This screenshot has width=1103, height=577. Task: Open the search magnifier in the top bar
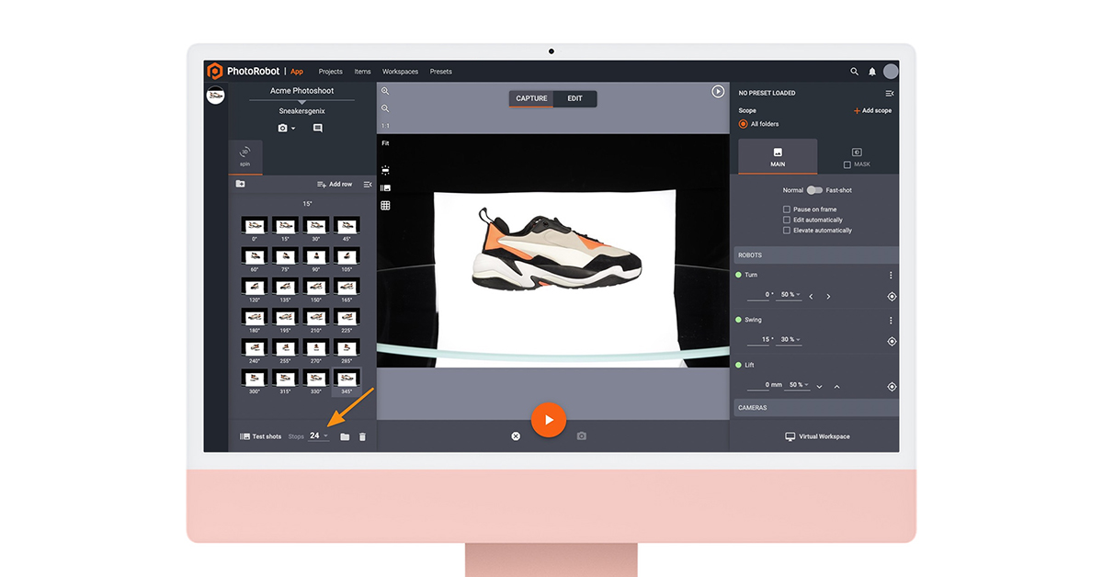(x=855, y=72)
